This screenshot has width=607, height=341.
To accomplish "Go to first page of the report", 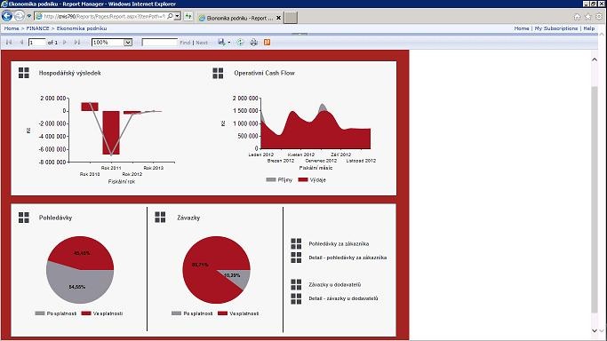I will tap(9, 42).
